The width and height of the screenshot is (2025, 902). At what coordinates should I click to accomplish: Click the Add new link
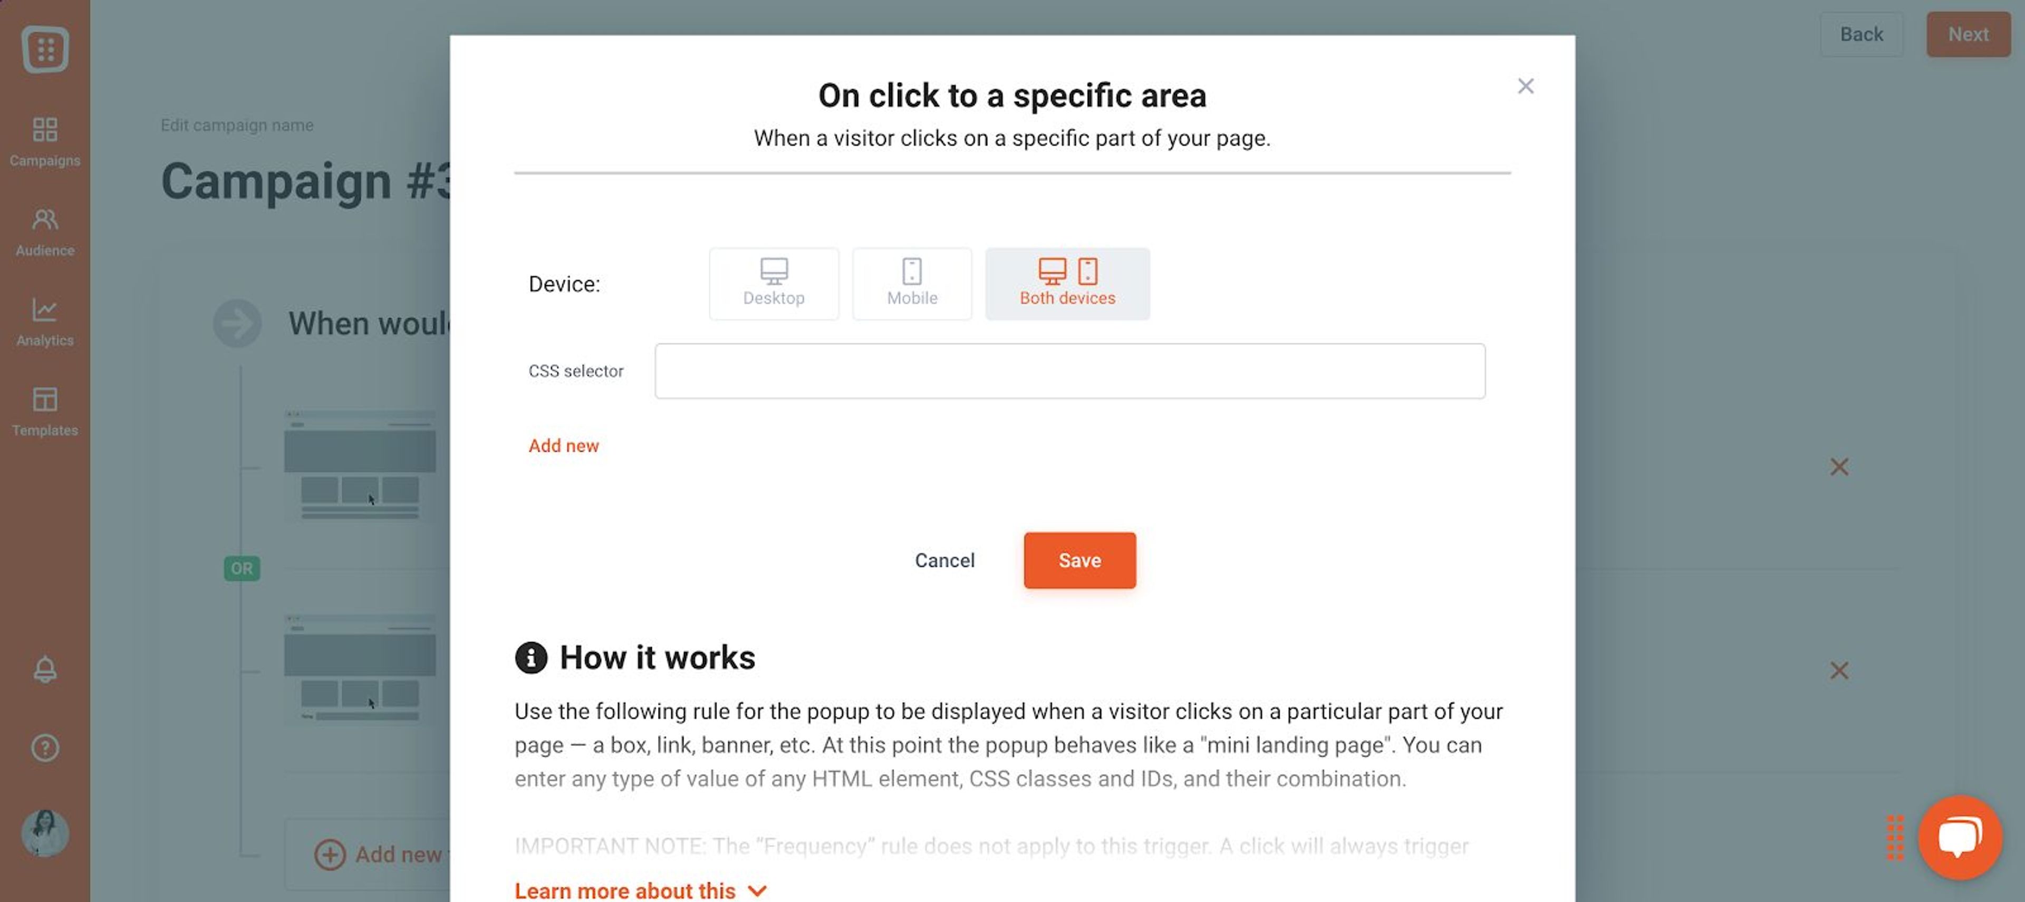[564, 445]
